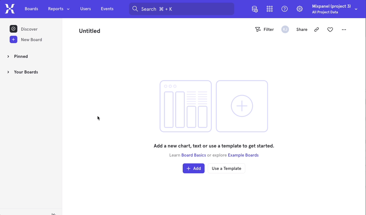Viewport: 366px width, 215px height.
Task: Open the apps grid icon
Action: point(270,9)
